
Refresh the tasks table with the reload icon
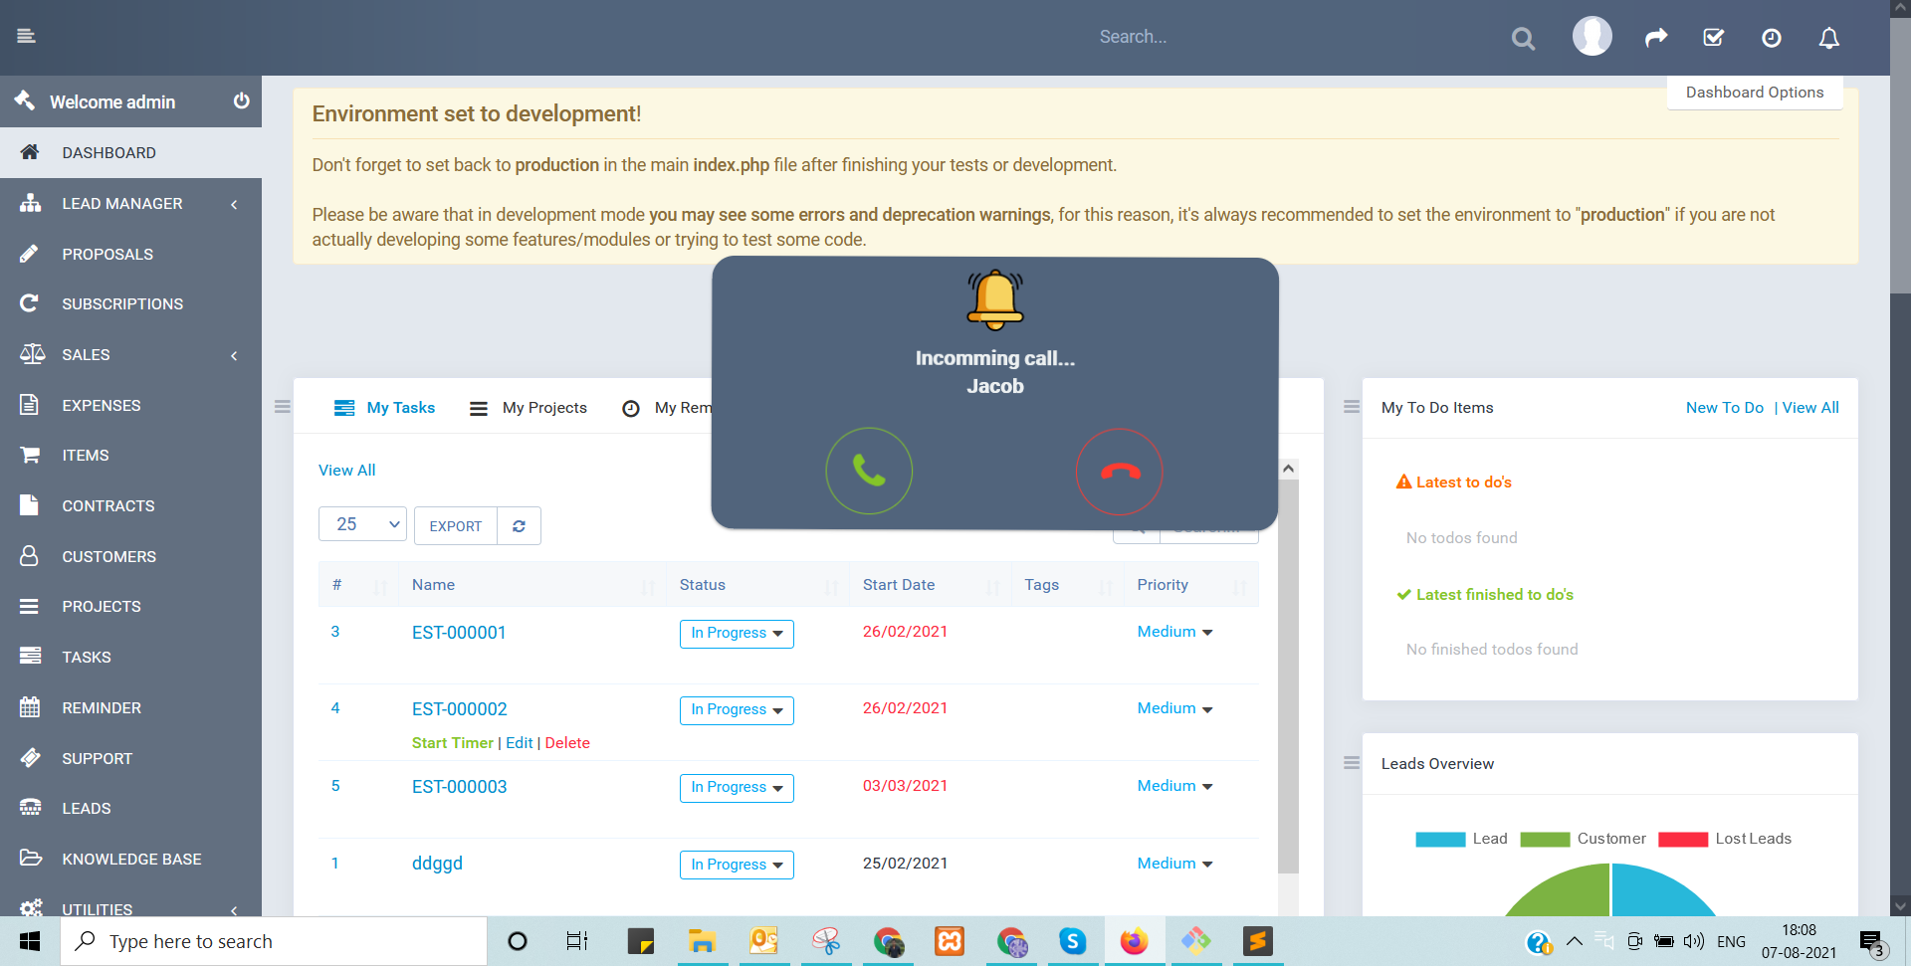[x=519, y=525]
